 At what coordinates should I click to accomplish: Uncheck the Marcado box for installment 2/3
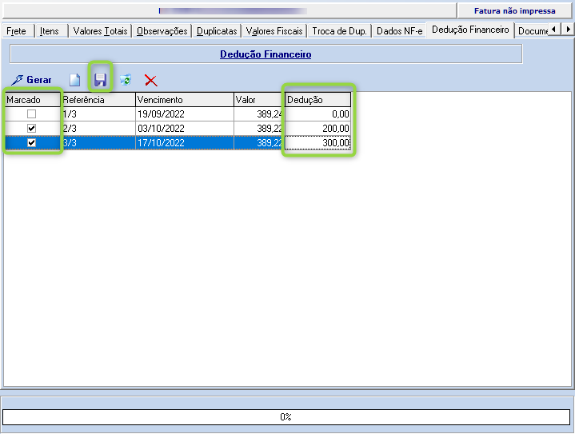point(32,129)
